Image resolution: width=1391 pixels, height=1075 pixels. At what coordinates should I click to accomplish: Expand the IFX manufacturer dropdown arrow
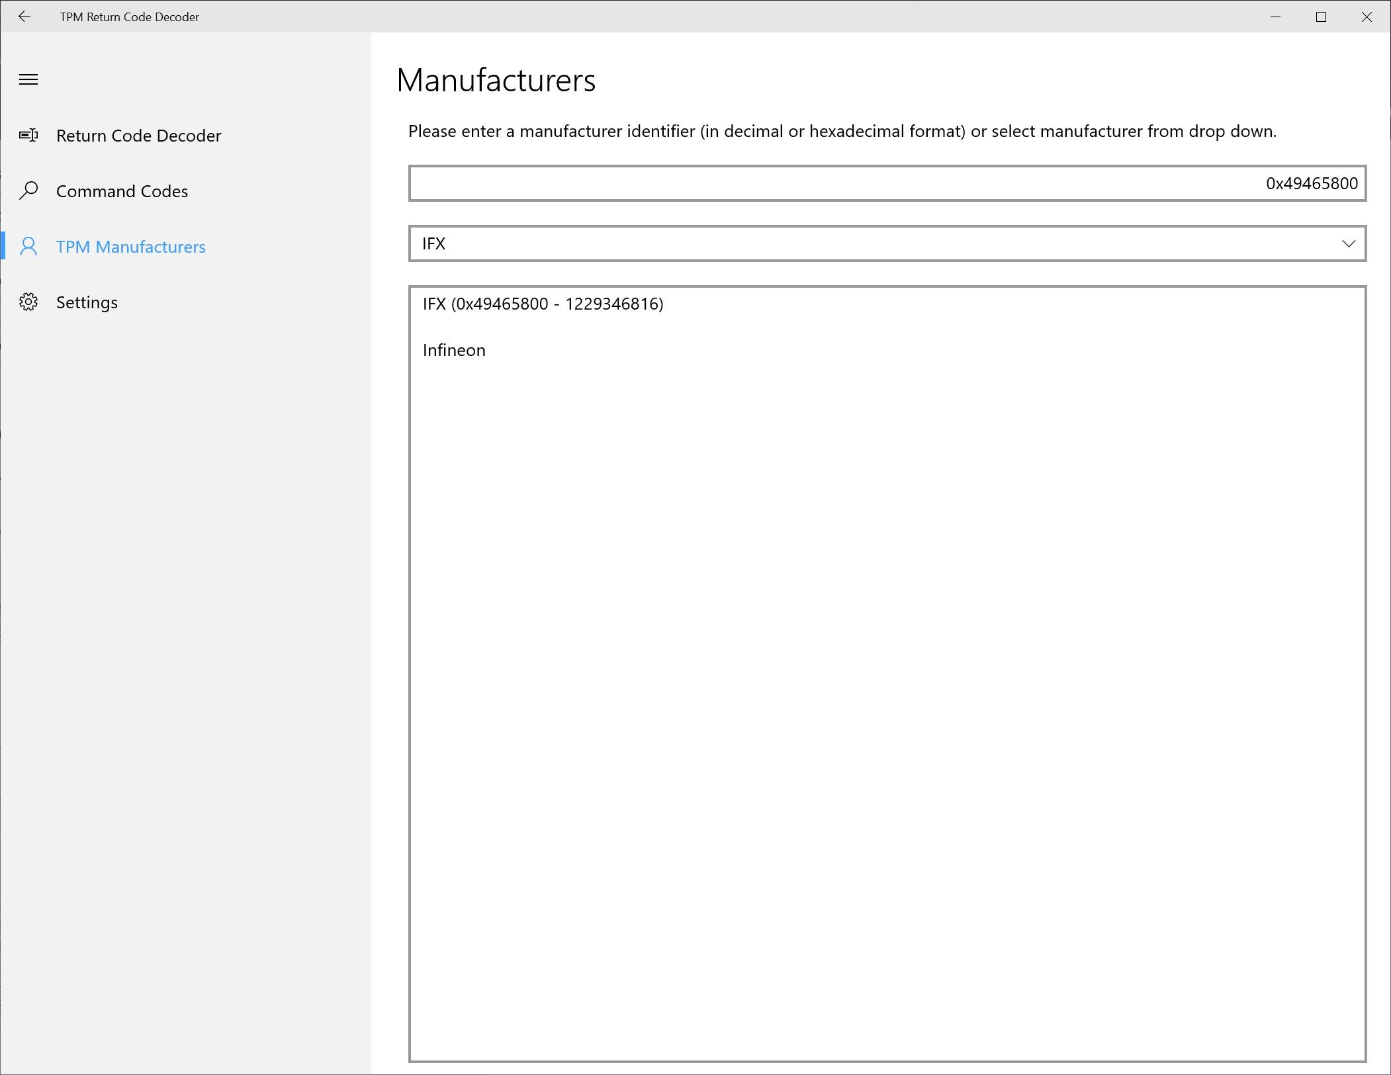coord(1348,244)
